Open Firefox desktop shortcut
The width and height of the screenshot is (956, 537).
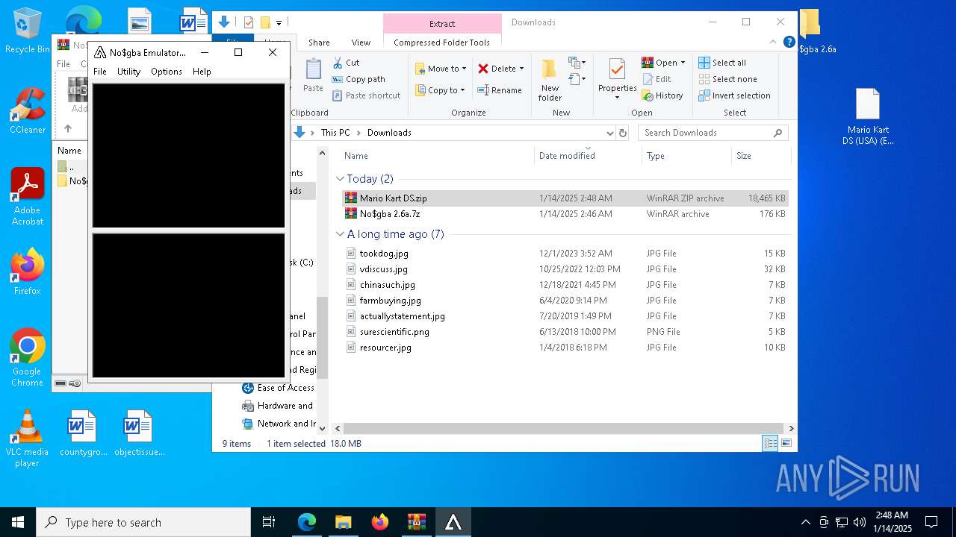(x=28, y=271)
